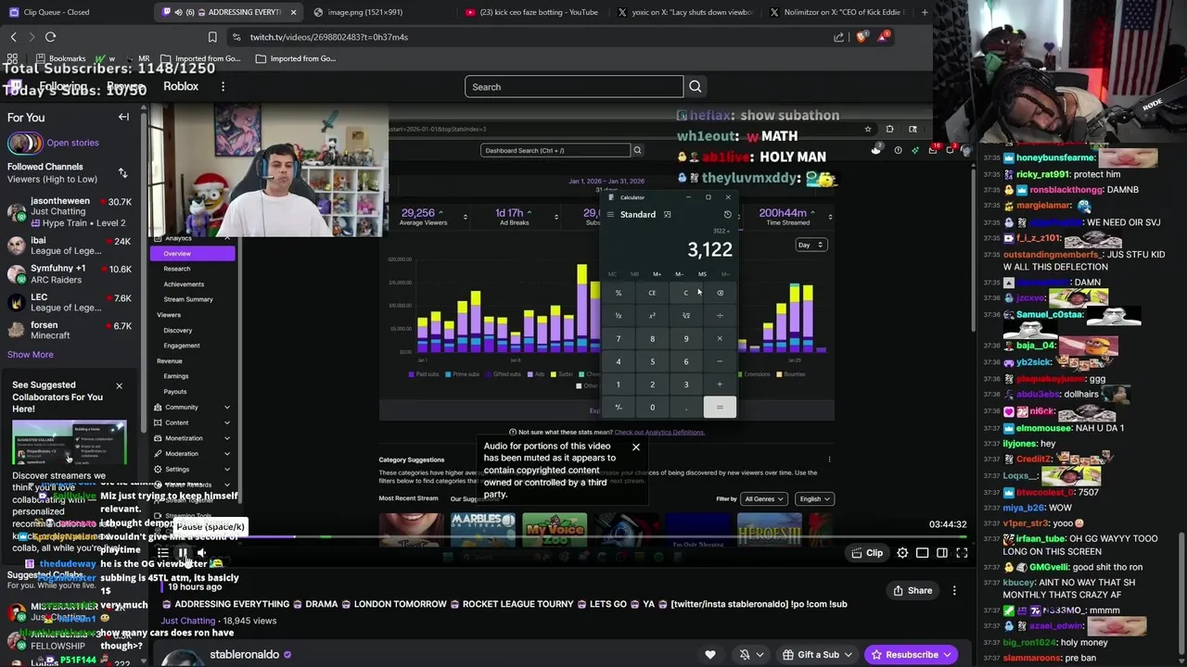Screen dimensions: 1187x667
Task: Close the Suggested Collaborators promo card
Action: (x=119, y=385)
